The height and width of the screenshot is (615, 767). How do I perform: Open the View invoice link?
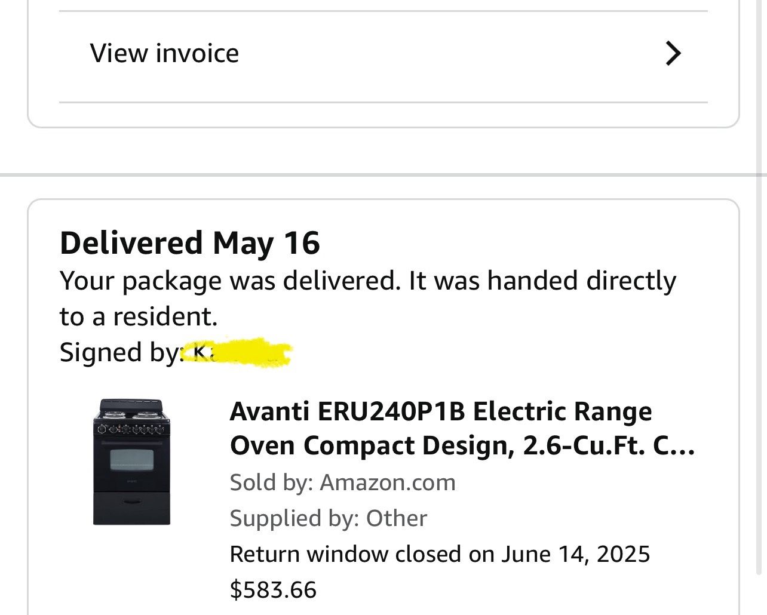click(x=164, y=53)
